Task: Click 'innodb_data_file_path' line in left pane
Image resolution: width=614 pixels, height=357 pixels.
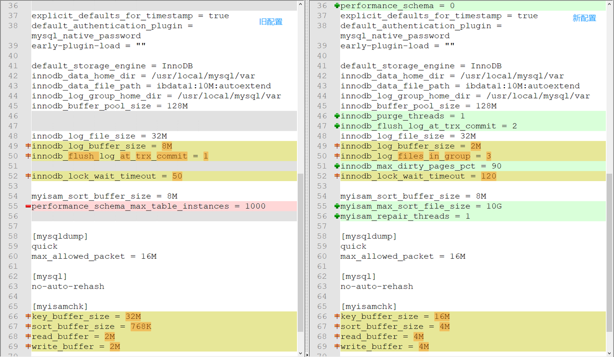Action: (x=151, y=86)
